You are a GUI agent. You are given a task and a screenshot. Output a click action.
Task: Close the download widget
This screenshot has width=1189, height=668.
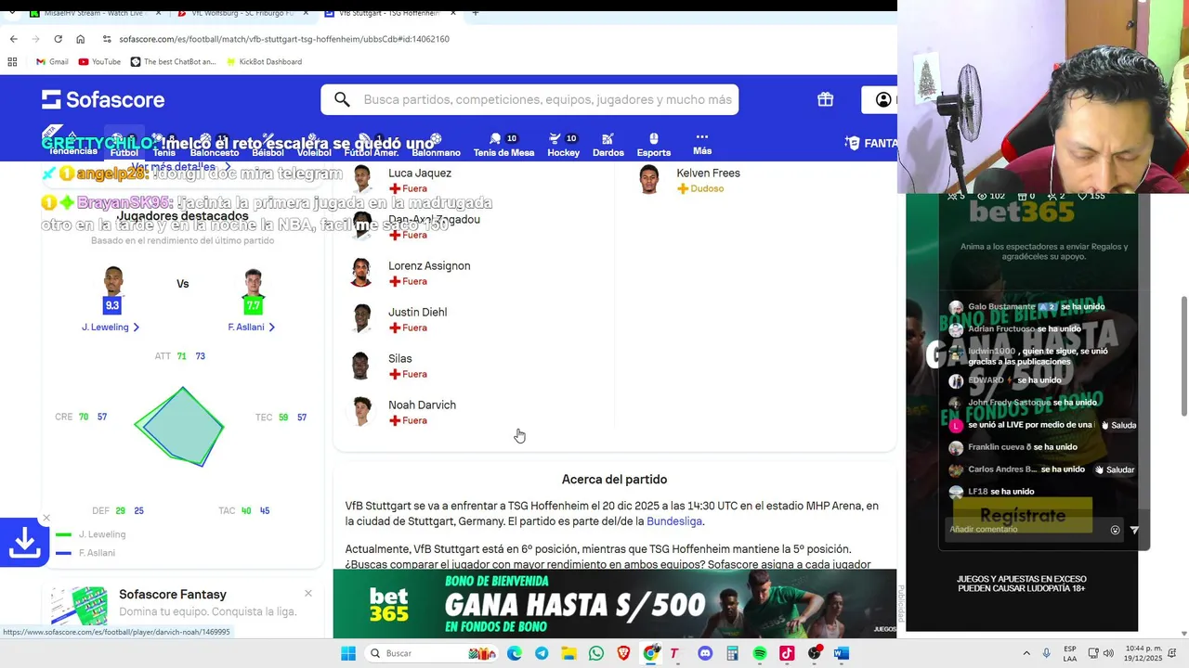point(46,518)
